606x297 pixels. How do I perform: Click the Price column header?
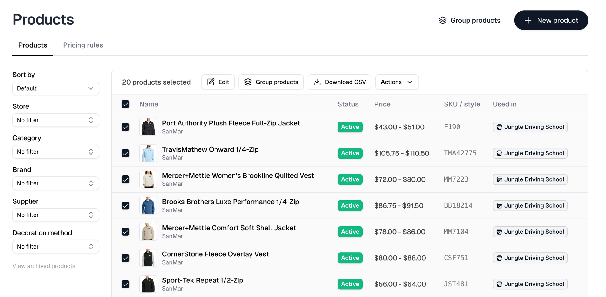382,104
